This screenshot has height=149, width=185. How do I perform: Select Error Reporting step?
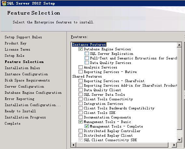click(20, 99)
